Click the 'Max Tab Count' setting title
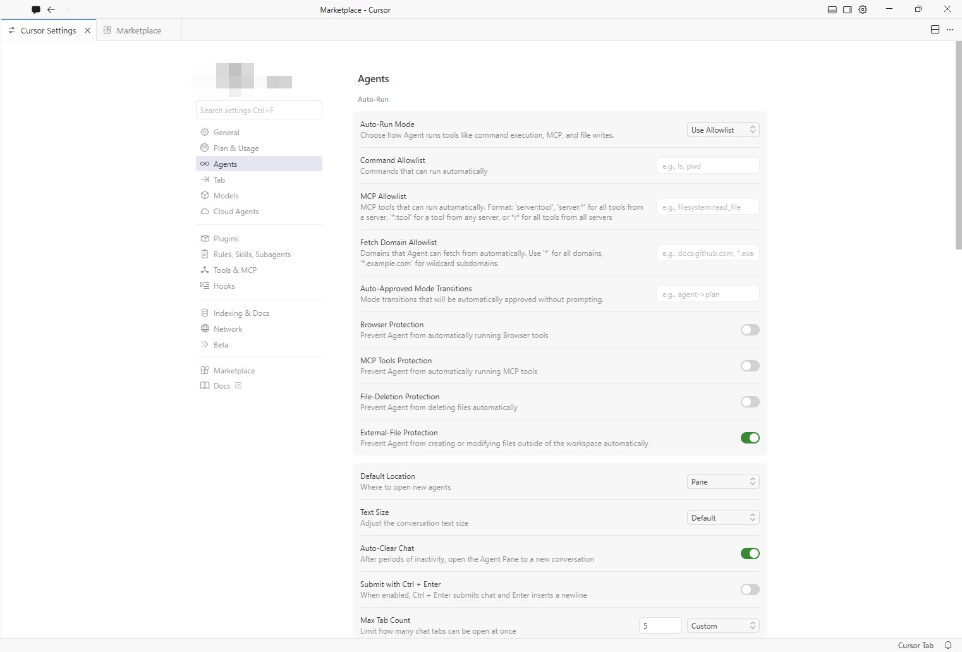Viewport: 962px width, 652px height. [x=385, y=620]
